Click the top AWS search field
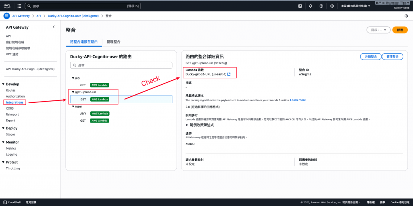 (x=83, y=6)
